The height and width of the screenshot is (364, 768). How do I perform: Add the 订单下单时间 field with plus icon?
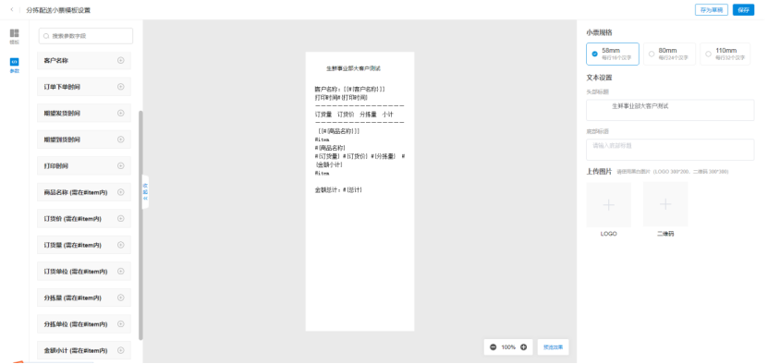tap(120, 87)
